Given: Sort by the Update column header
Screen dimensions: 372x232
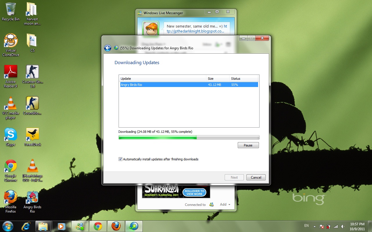Looking at the screenshot, I should coord(163,79).
